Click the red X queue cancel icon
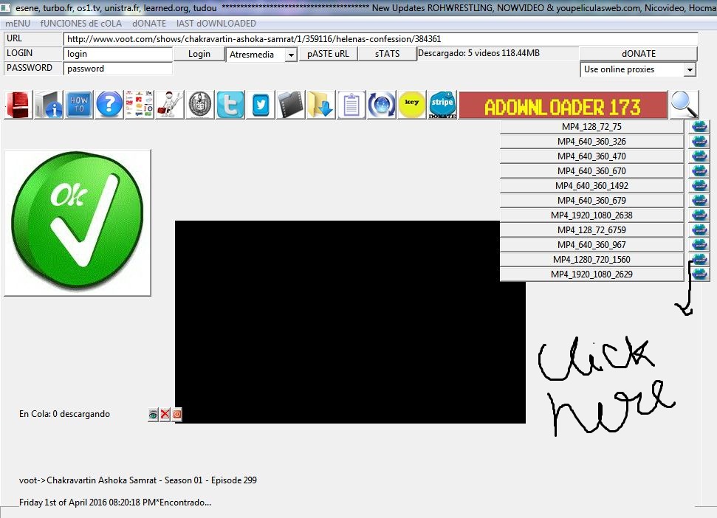This screenshot has height=518, width=717. [165, 414]
